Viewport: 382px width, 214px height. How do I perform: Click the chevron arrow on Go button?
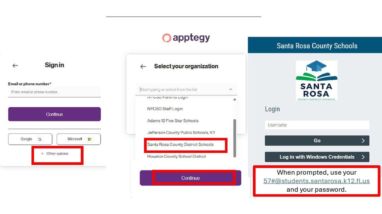coord(363,141)
